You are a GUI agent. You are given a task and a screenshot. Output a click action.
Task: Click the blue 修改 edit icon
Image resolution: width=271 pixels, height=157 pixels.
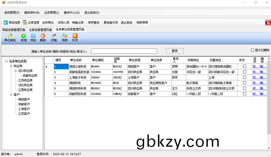point(33,36)
